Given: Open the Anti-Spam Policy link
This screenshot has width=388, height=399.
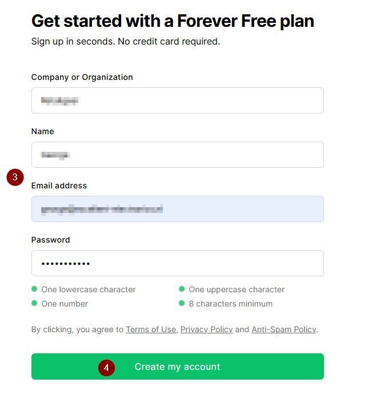Looking at the screenshot, I should (x=283, y=329).
